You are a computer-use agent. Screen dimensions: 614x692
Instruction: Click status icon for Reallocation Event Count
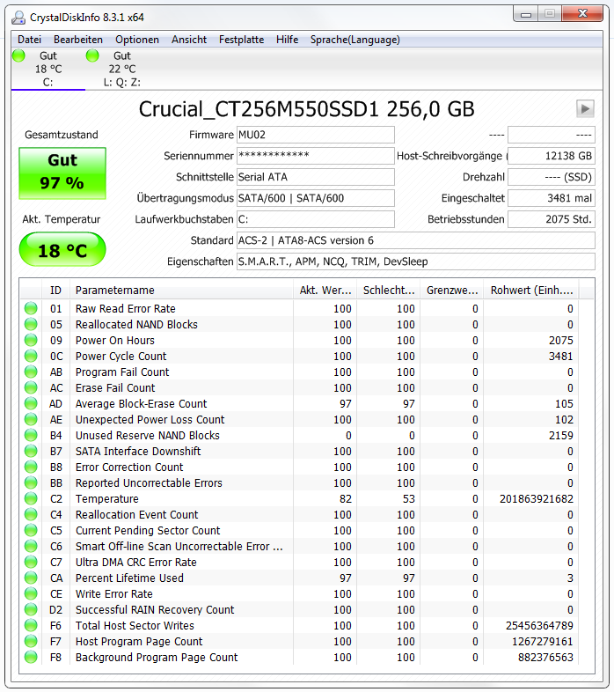point(31,514)
